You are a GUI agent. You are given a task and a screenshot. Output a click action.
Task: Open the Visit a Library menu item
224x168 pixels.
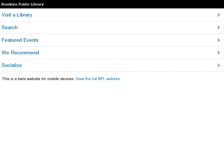(x=112, y=15)
